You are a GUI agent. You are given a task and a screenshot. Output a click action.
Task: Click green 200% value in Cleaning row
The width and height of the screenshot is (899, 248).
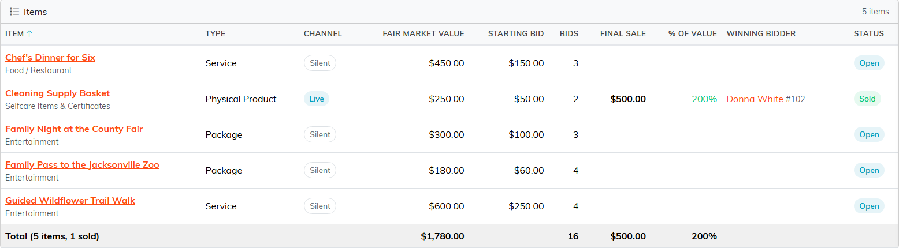(704, 99)
